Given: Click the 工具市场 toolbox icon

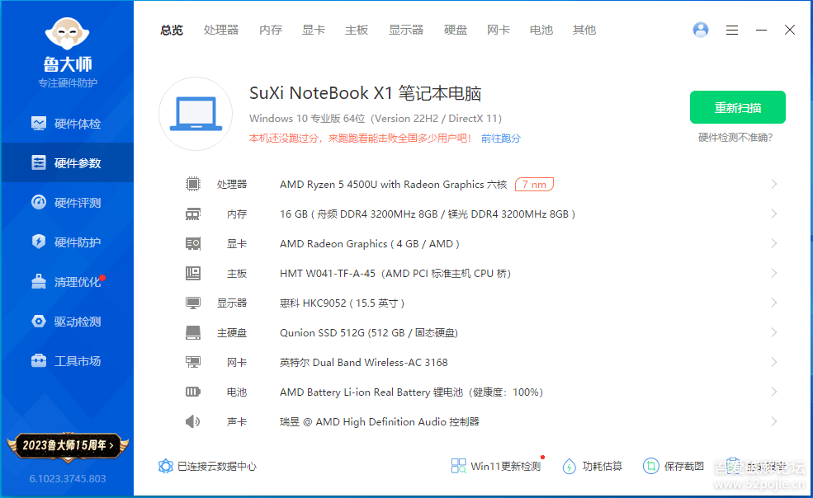Looking at the screenshot, I should (38, 360).
